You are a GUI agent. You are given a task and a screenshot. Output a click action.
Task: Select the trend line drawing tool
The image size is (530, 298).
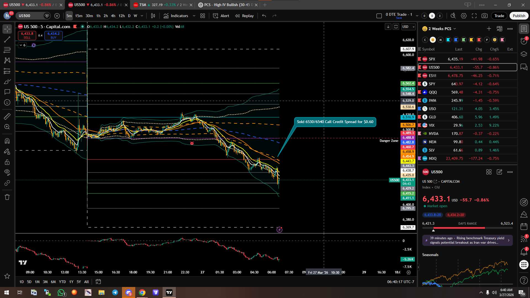click(7, 39)
